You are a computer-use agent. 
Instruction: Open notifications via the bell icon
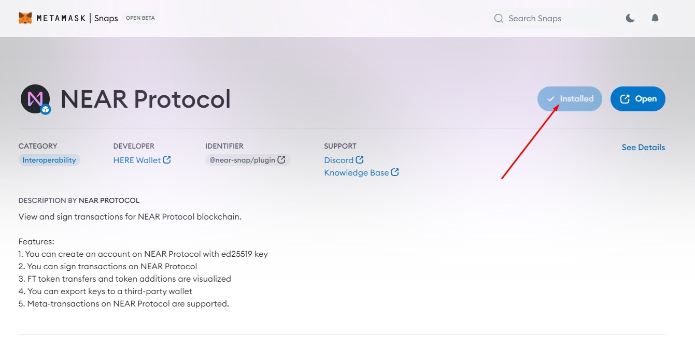point(655,18)
